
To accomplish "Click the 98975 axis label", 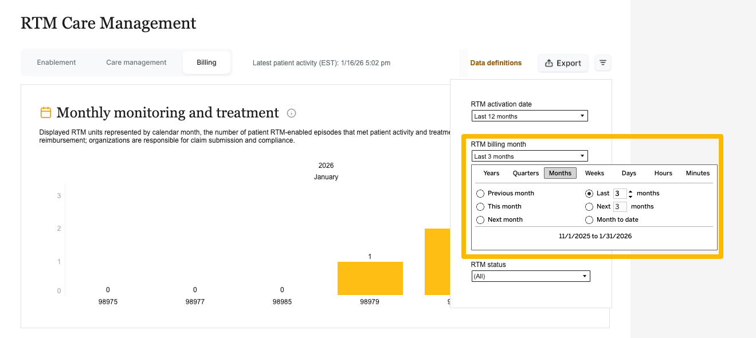I will click(108, 301).
